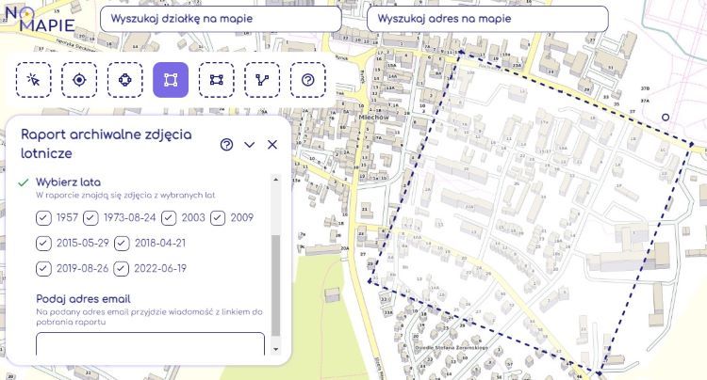The width and height of the screenshot is (707, 380).
Task: Click the Osiedle Stefana Żeromskiego map label
Action: [x=452, y=348]
